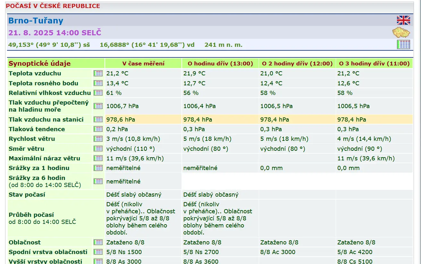Viewport: 421px width, 264px height.
Task: Open table icon for Spodní vrstva oblačnosti
Action: (x=98, y=252)
